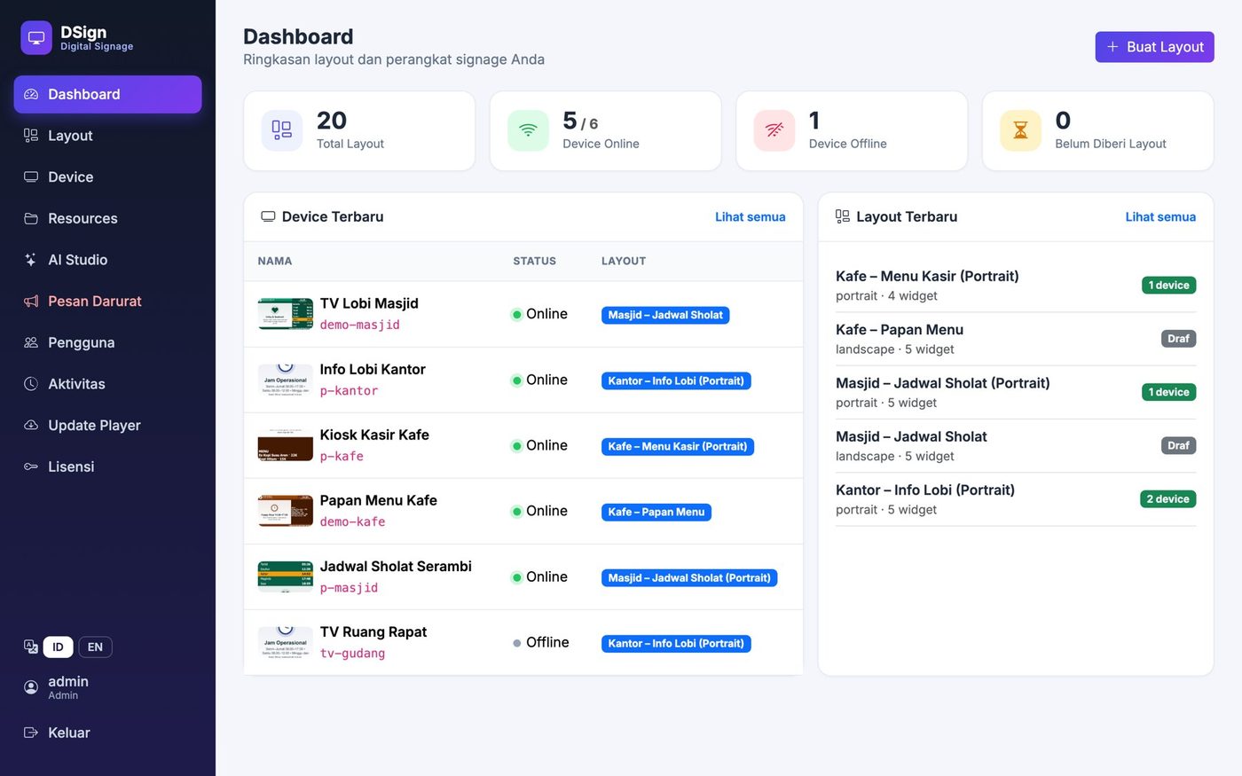
Task: Open Update Player in the sidebar
Action: tap(107, 425)
